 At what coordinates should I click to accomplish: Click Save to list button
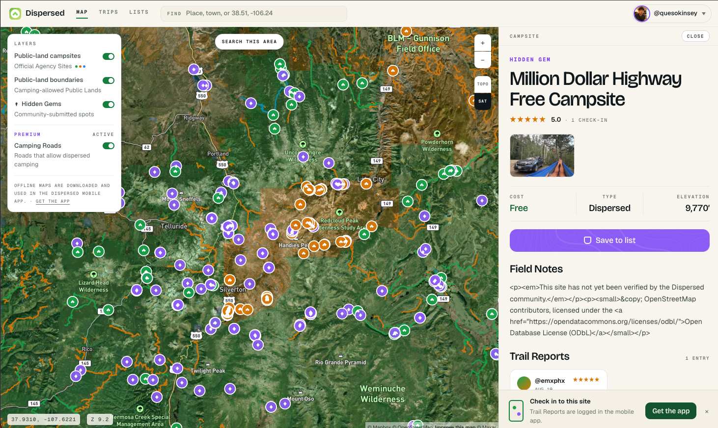pyautogui.click(x=609, y=241)
